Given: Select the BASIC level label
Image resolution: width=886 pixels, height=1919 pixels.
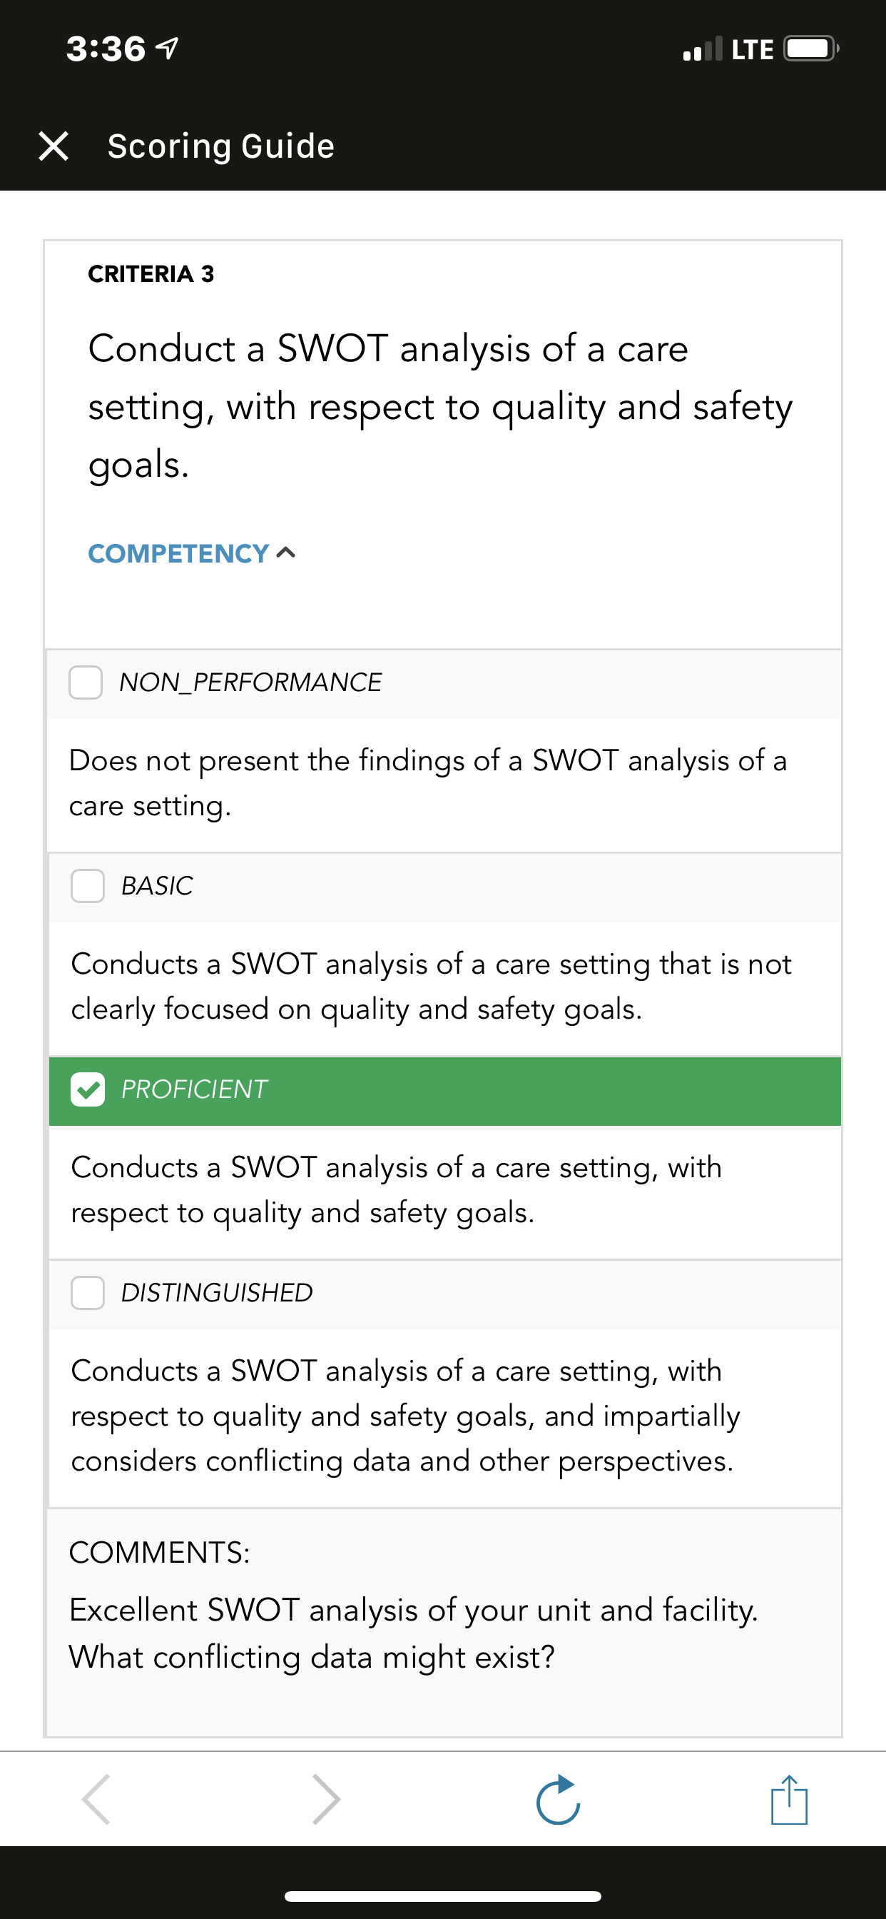Looking at the screenshot, I should (x=157, y=886).
